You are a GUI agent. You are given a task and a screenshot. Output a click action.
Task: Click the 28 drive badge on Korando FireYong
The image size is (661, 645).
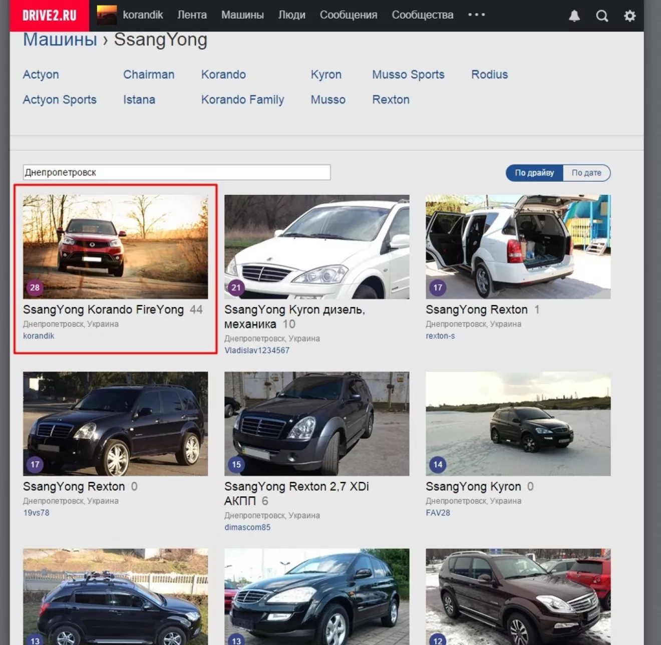[35, 287]
